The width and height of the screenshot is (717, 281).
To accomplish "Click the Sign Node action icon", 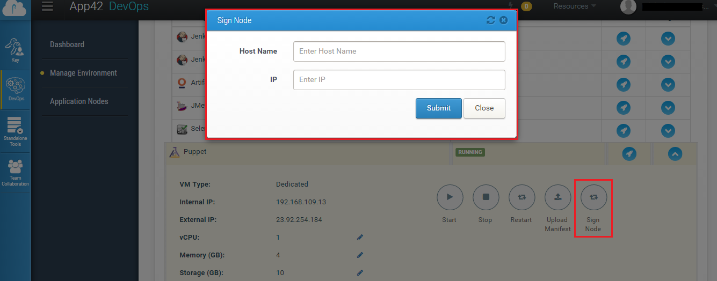I will click(x=593, y=197).
